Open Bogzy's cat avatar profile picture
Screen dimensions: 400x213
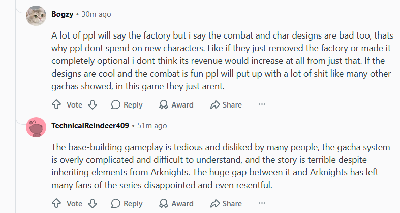point(36,16)
